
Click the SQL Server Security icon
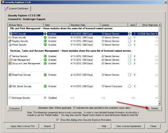[10, 86]
